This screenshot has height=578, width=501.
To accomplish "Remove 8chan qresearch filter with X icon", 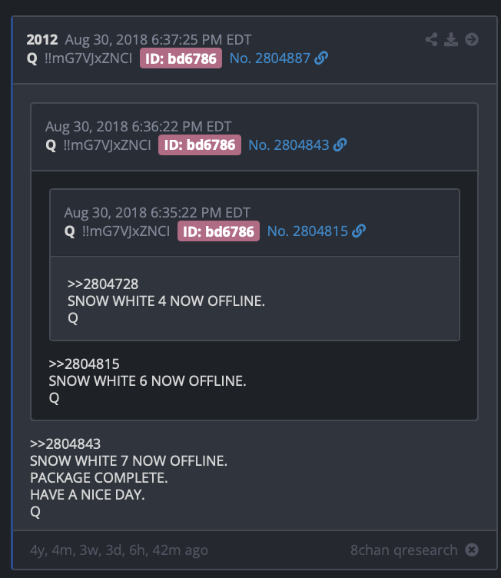I will tap(472, 550).
